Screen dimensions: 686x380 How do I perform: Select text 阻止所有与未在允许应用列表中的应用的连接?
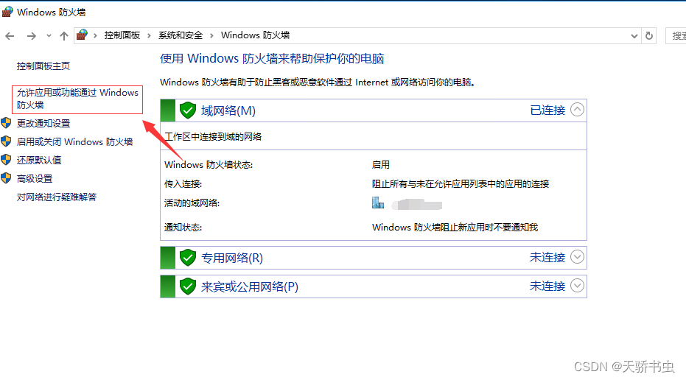(461, 184)
